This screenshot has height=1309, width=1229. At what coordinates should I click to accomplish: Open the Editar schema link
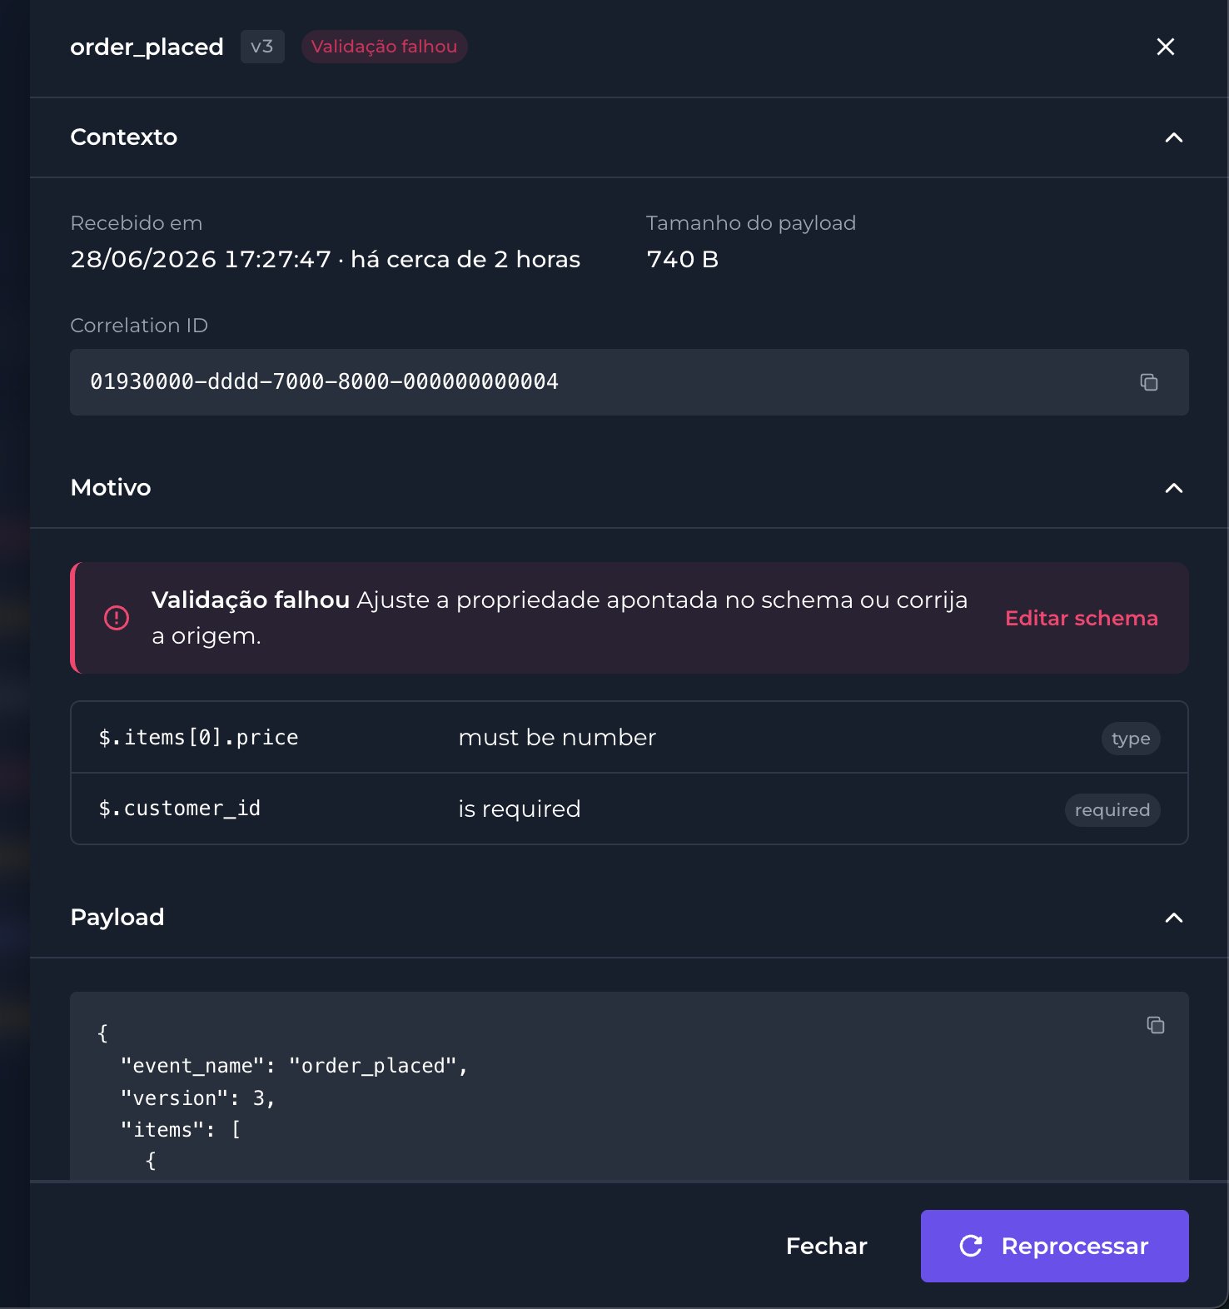(1082, 618)
